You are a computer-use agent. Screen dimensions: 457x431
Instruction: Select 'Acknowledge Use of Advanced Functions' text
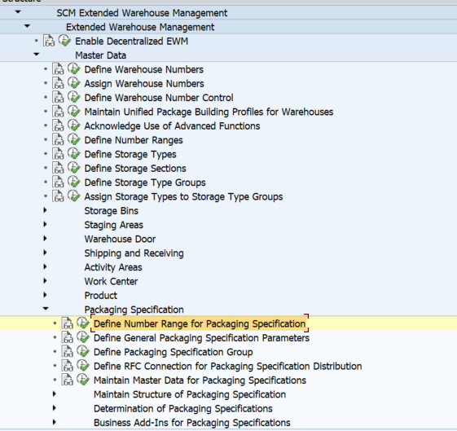point(172,126)
